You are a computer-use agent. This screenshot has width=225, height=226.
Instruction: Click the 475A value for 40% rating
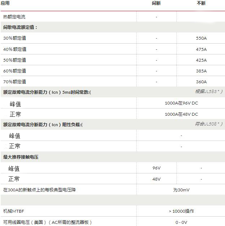click(x=201, y=49)
